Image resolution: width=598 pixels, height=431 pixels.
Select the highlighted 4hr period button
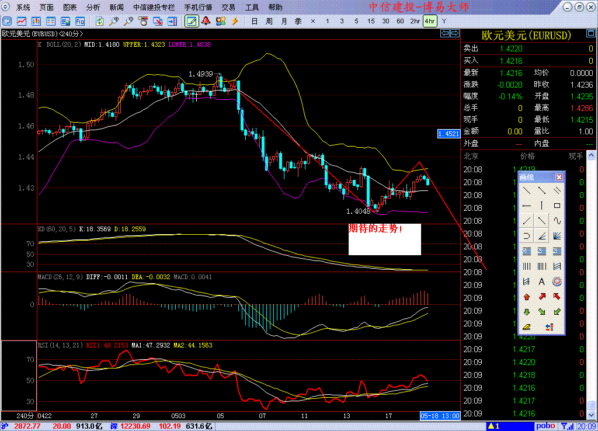click(430, 22)
